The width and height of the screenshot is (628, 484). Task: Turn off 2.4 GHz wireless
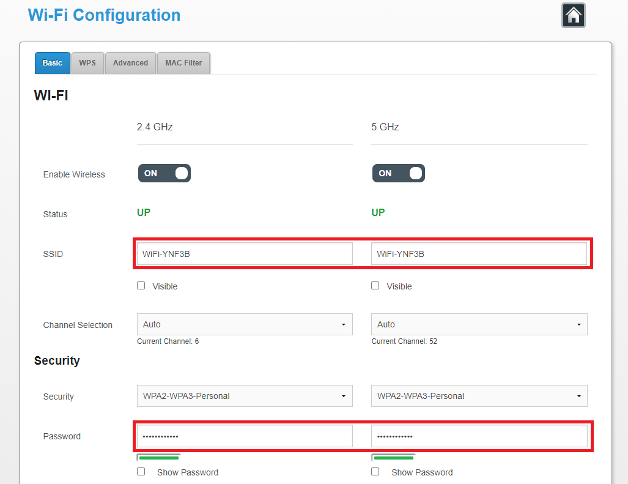(x=164, y=173)
